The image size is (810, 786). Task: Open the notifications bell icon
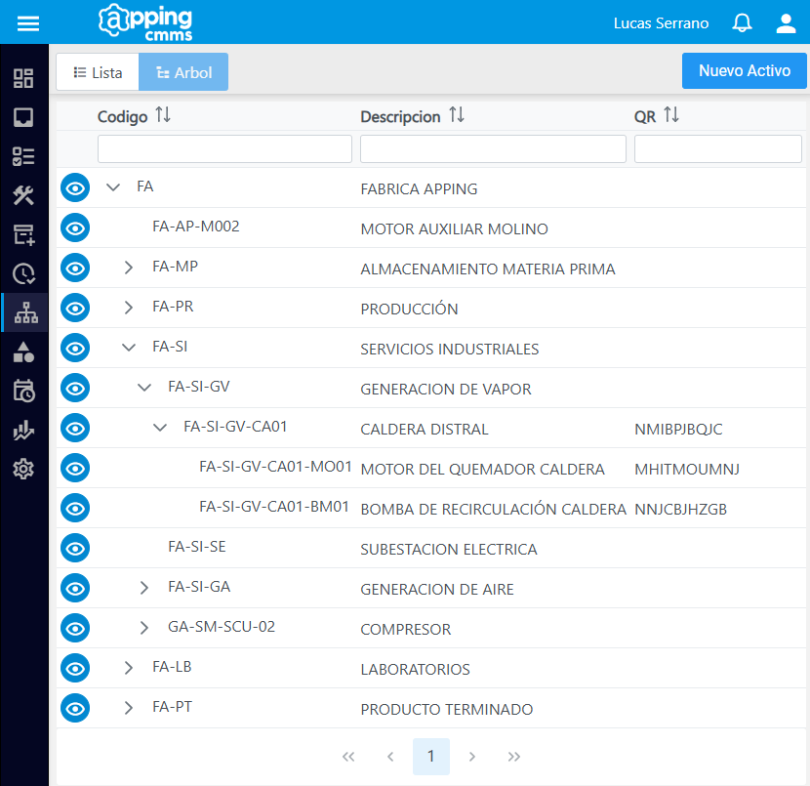(742, 22)
